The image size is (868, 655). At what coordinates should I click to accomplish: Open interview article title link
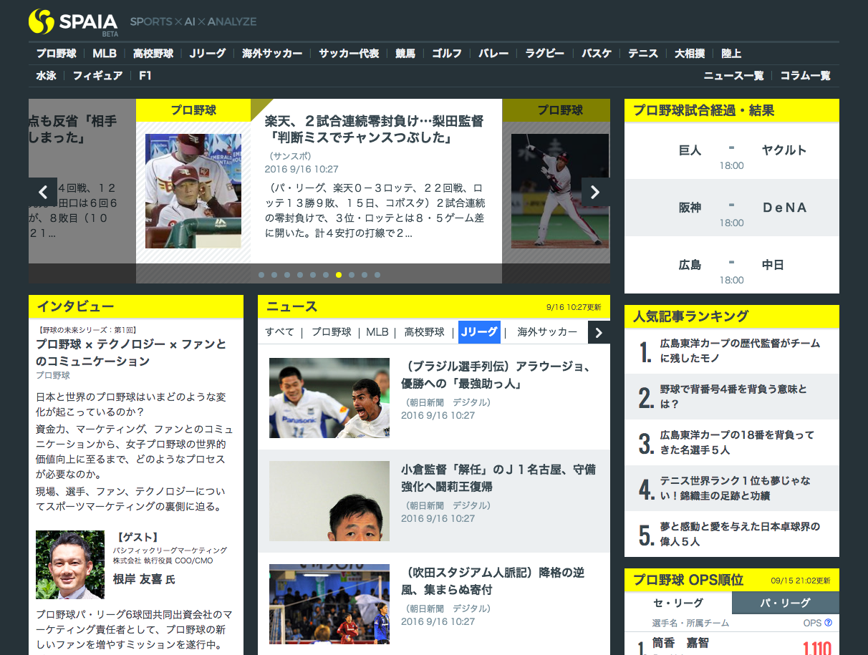(x=131, y=352)
